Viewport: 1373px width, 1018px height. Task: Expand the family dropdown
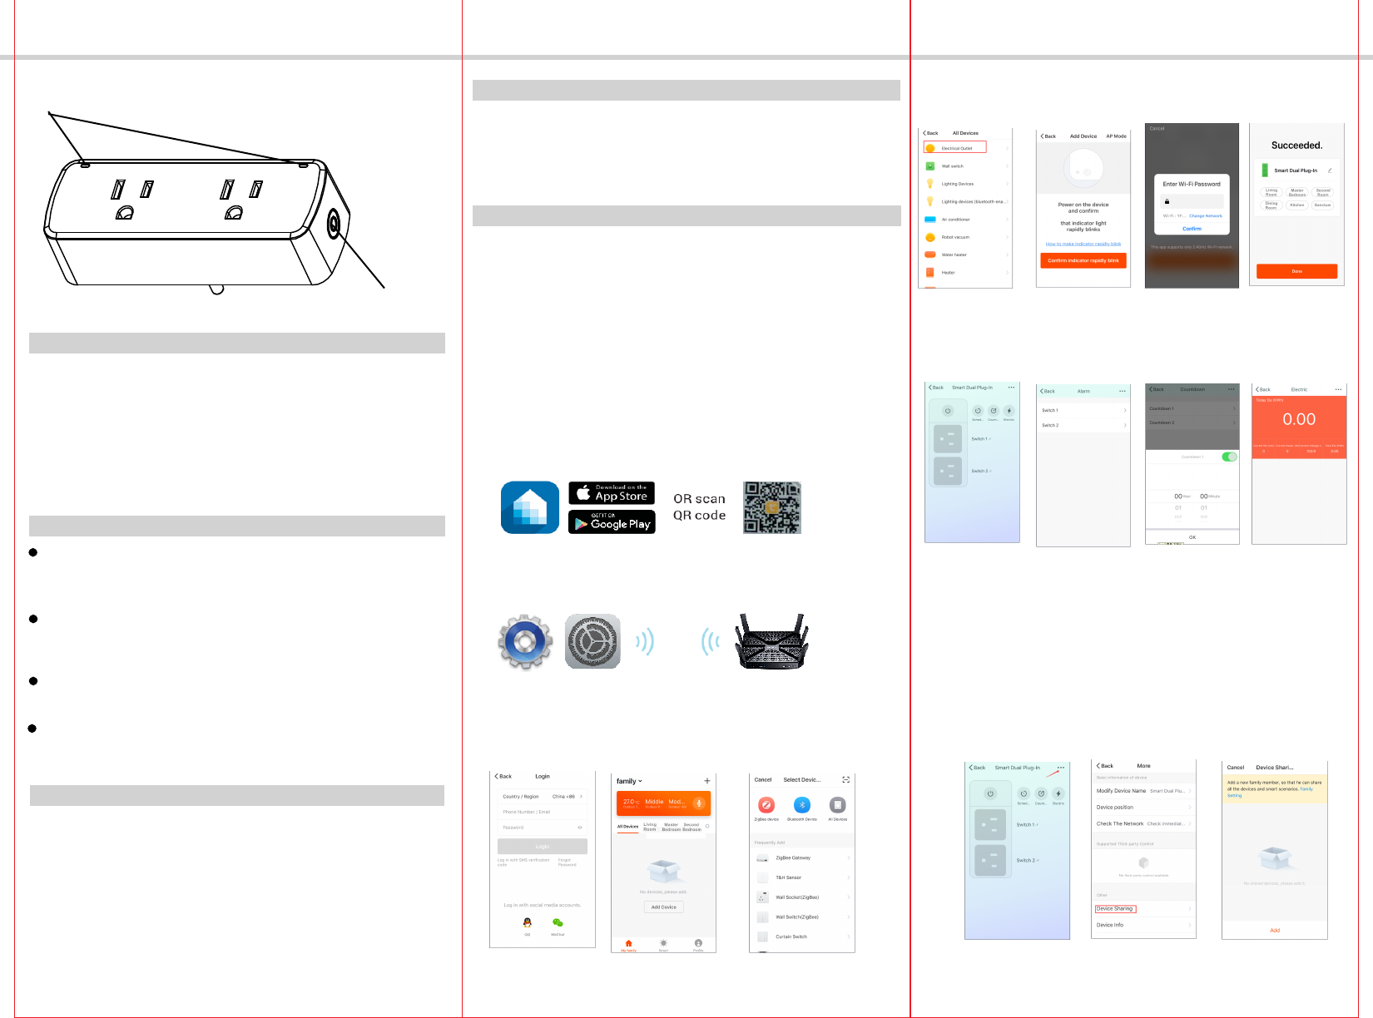[629, 781]
